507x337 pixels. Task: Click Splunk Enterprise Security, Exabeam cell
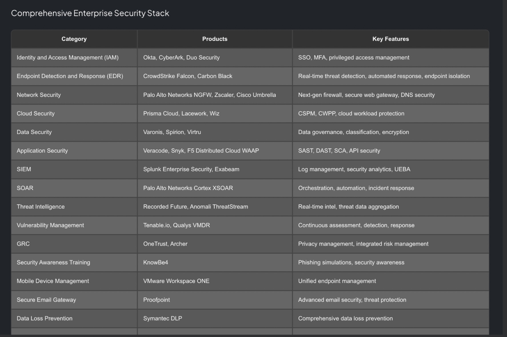(x=215, y=169)
